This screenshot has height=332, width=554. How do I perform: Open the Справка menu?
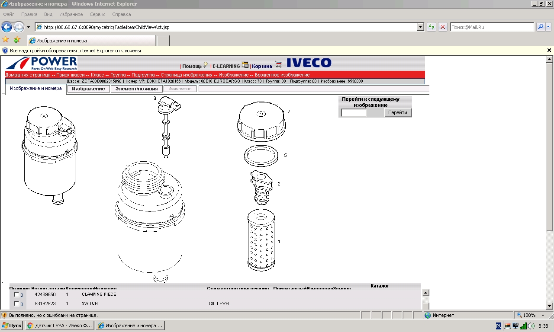121,14
